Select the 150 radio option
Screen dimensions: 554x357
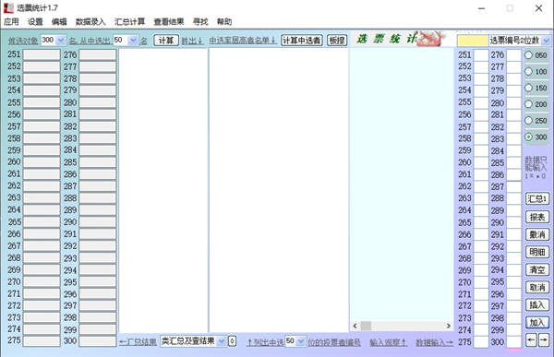(536, 88)
